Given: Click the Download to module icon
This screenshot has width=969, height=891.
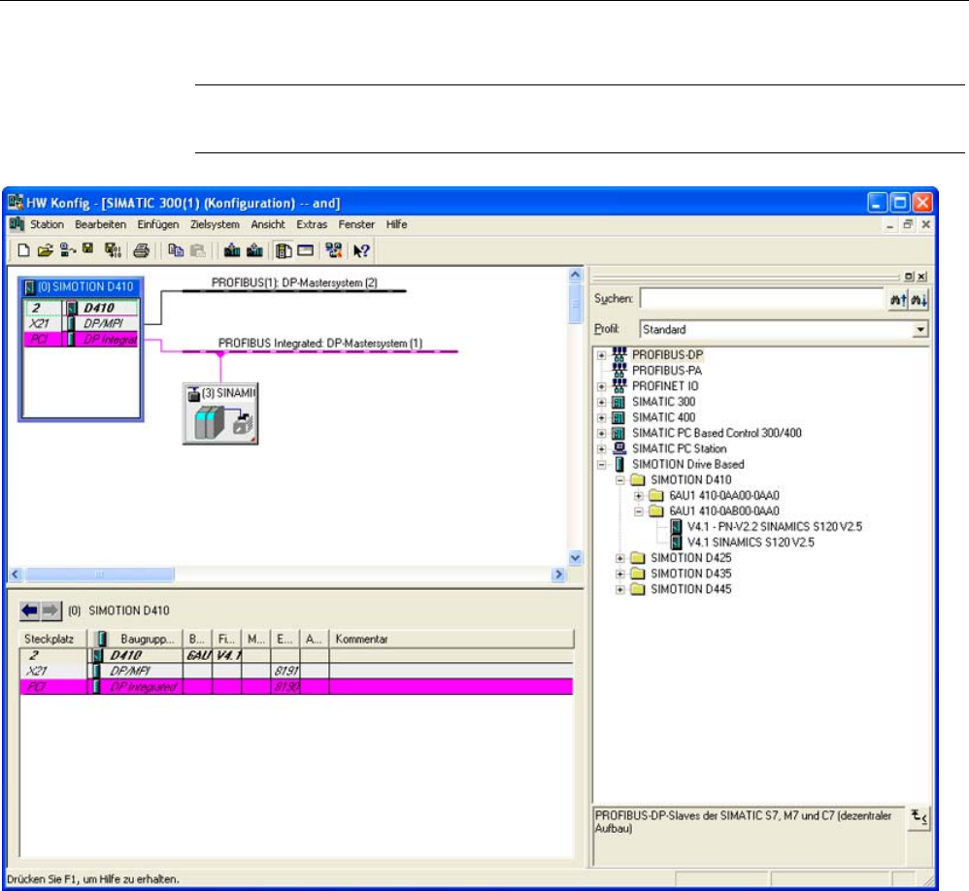Looking at the screenshot, I should point(232,250).
